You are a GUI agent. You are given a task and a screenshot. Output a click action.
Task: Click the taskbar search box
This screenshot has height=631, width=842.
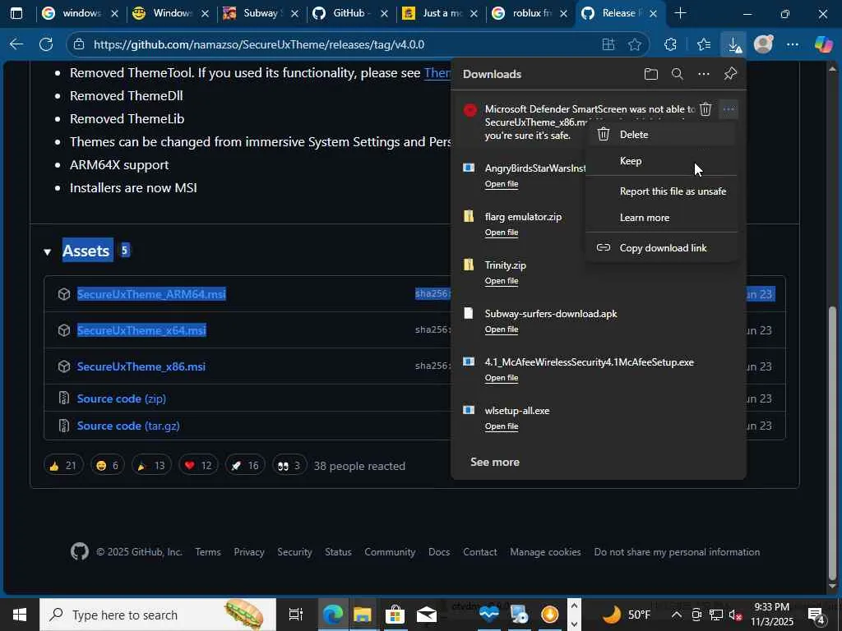158,615
